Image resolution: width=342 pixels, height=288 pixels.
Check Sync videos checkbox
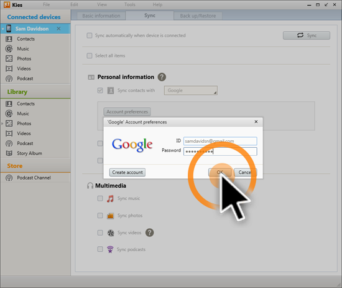tap(100, 233)
